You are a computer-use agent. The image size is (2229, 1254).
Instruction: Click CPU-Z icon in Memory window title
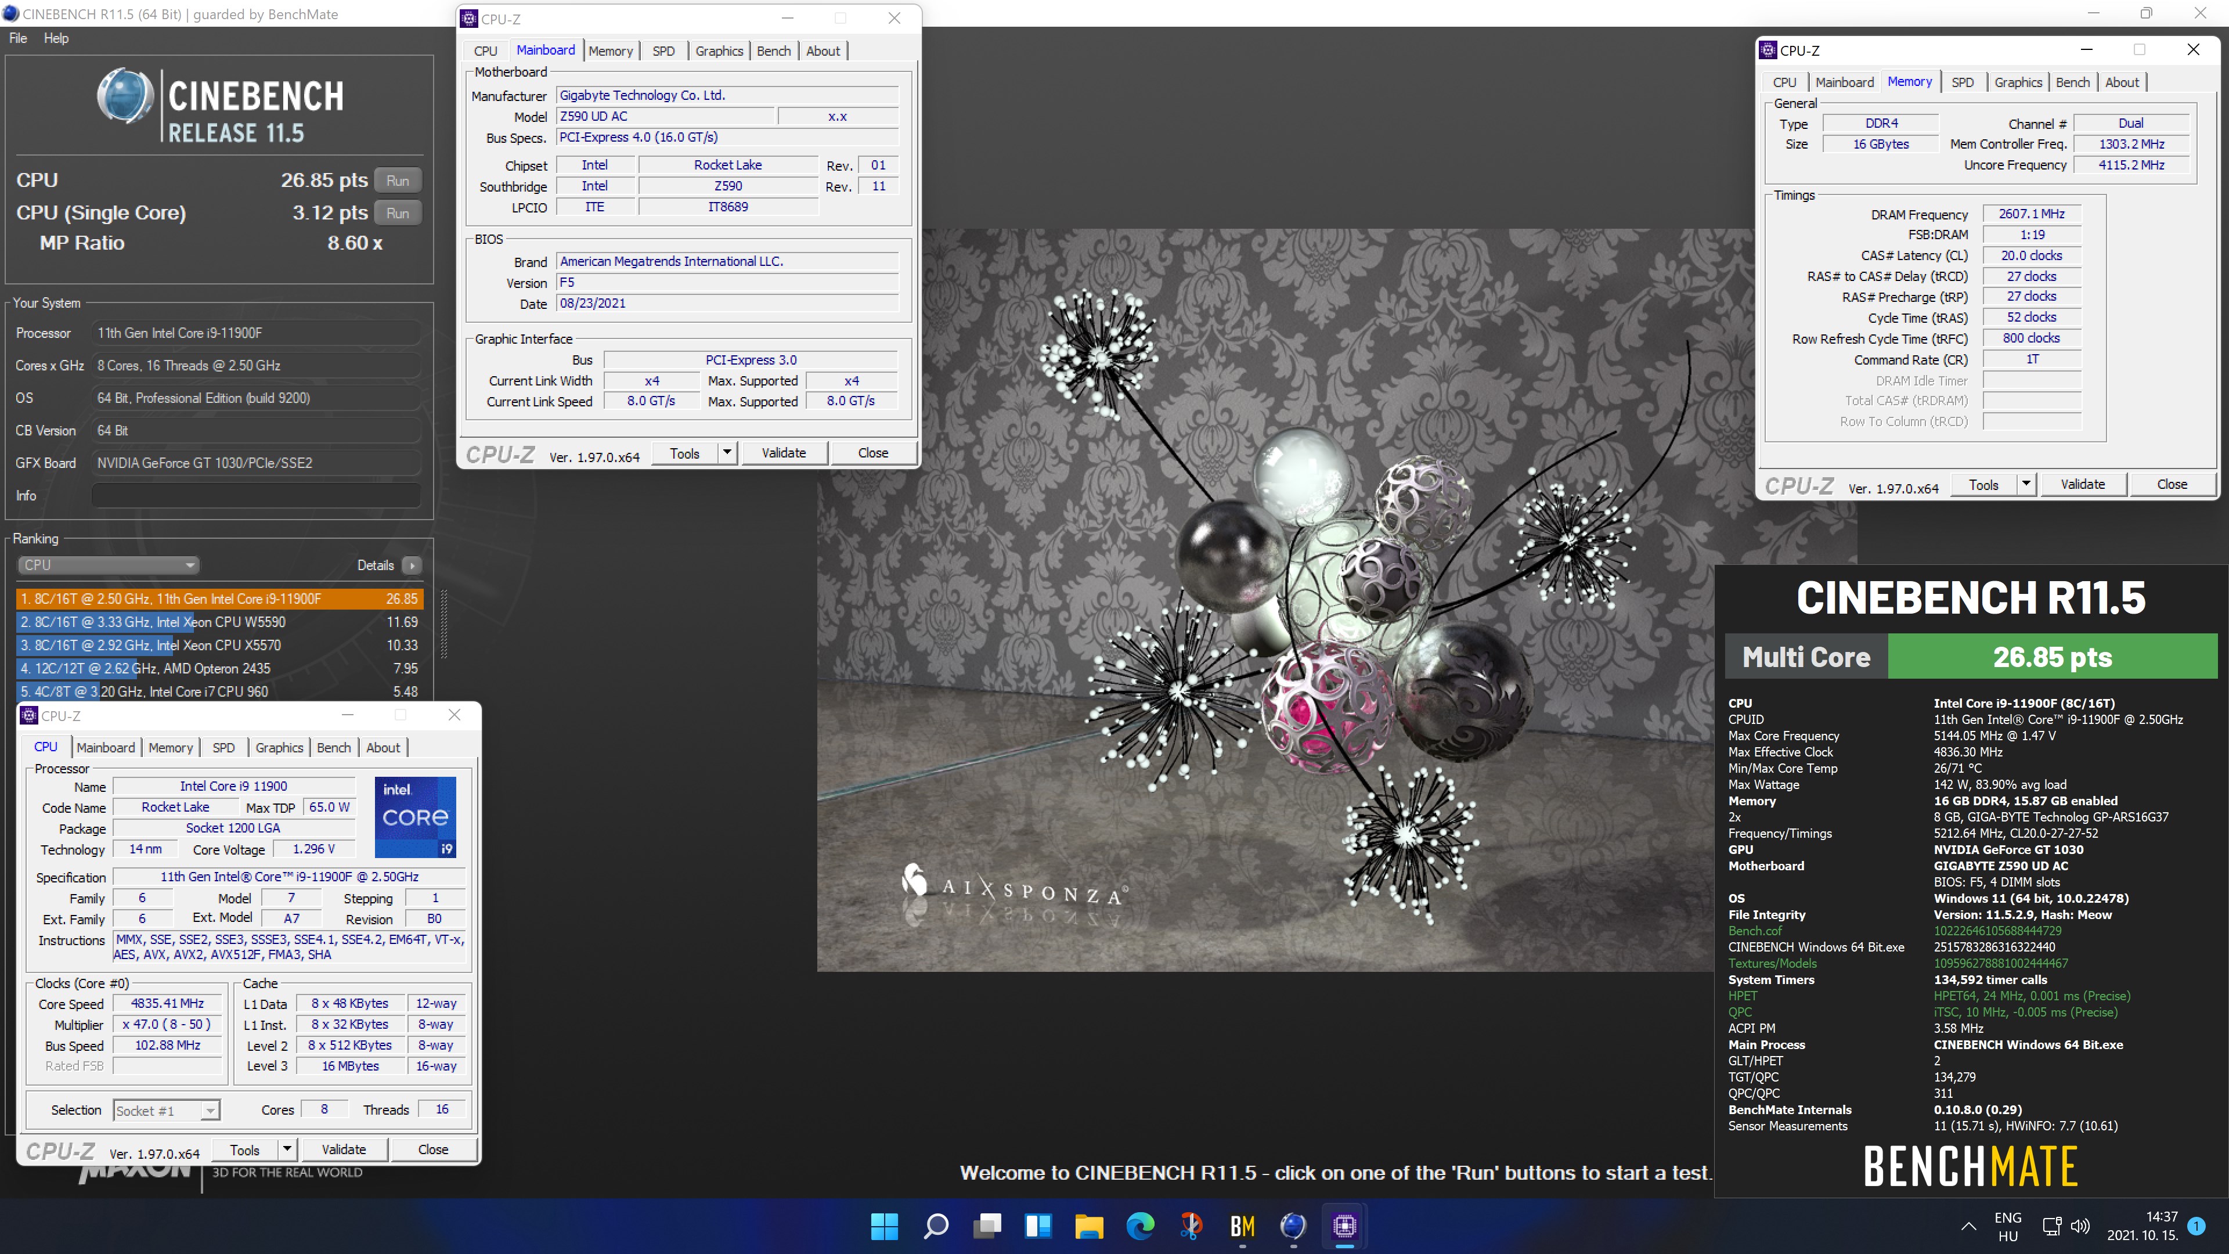pos(1768,50)
